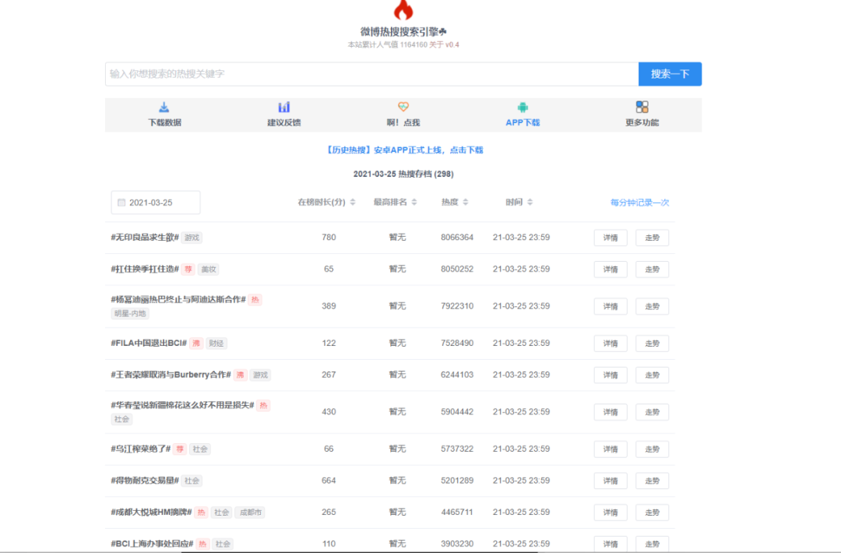Click the 美妆 tag beside #扛住换季扛住造#
Image resolution: width=841 pixels, height=553 pixels.
tap(208, 269)
